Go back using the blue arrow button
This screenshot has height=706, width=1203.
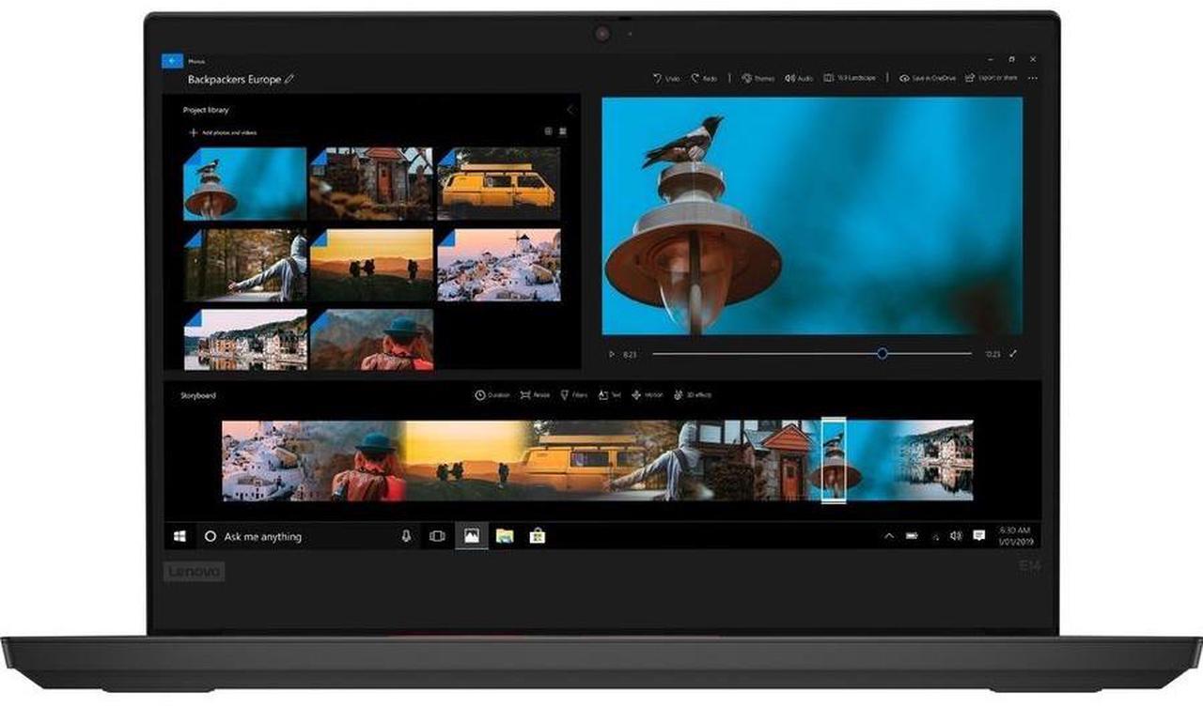[x=172, y=61]
